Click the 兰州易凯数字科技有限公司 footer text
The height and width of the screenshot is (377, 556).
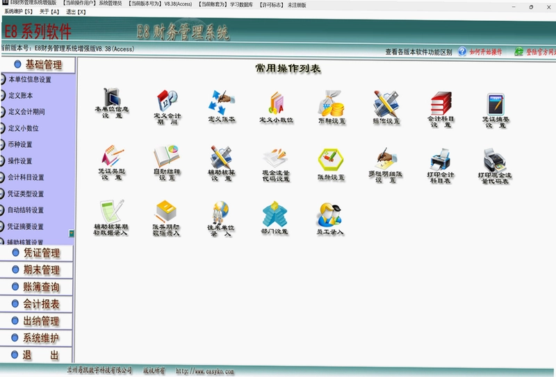[x=99, y=371]
